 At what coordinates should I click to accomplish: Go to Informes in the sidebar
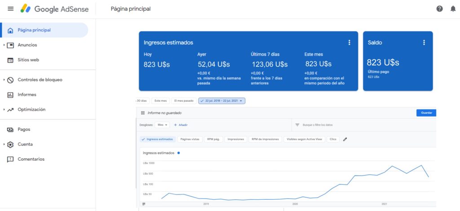[x=27, y=95]
